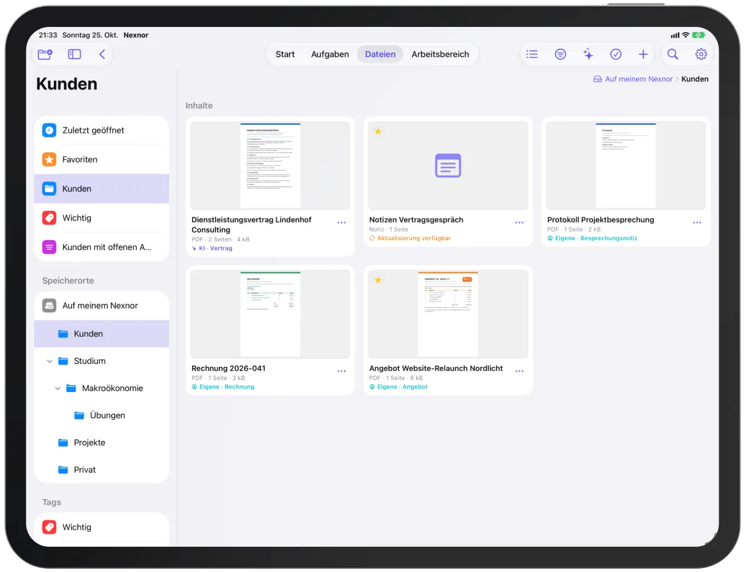Switch to the Aufgaben tab
The width and height of the screenshot is (745, 572).
coord(330,54)
